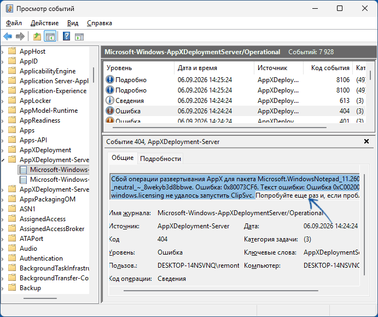Click the AppHost folder icon
Screen dimensions: 378x317
(12, 51)
